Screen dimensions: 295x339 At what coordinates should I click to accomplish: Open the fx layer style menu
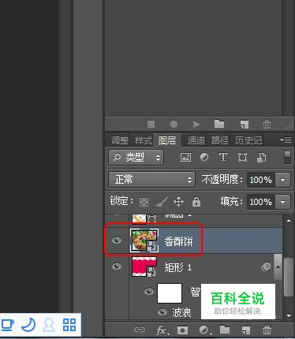pos(162,330)
